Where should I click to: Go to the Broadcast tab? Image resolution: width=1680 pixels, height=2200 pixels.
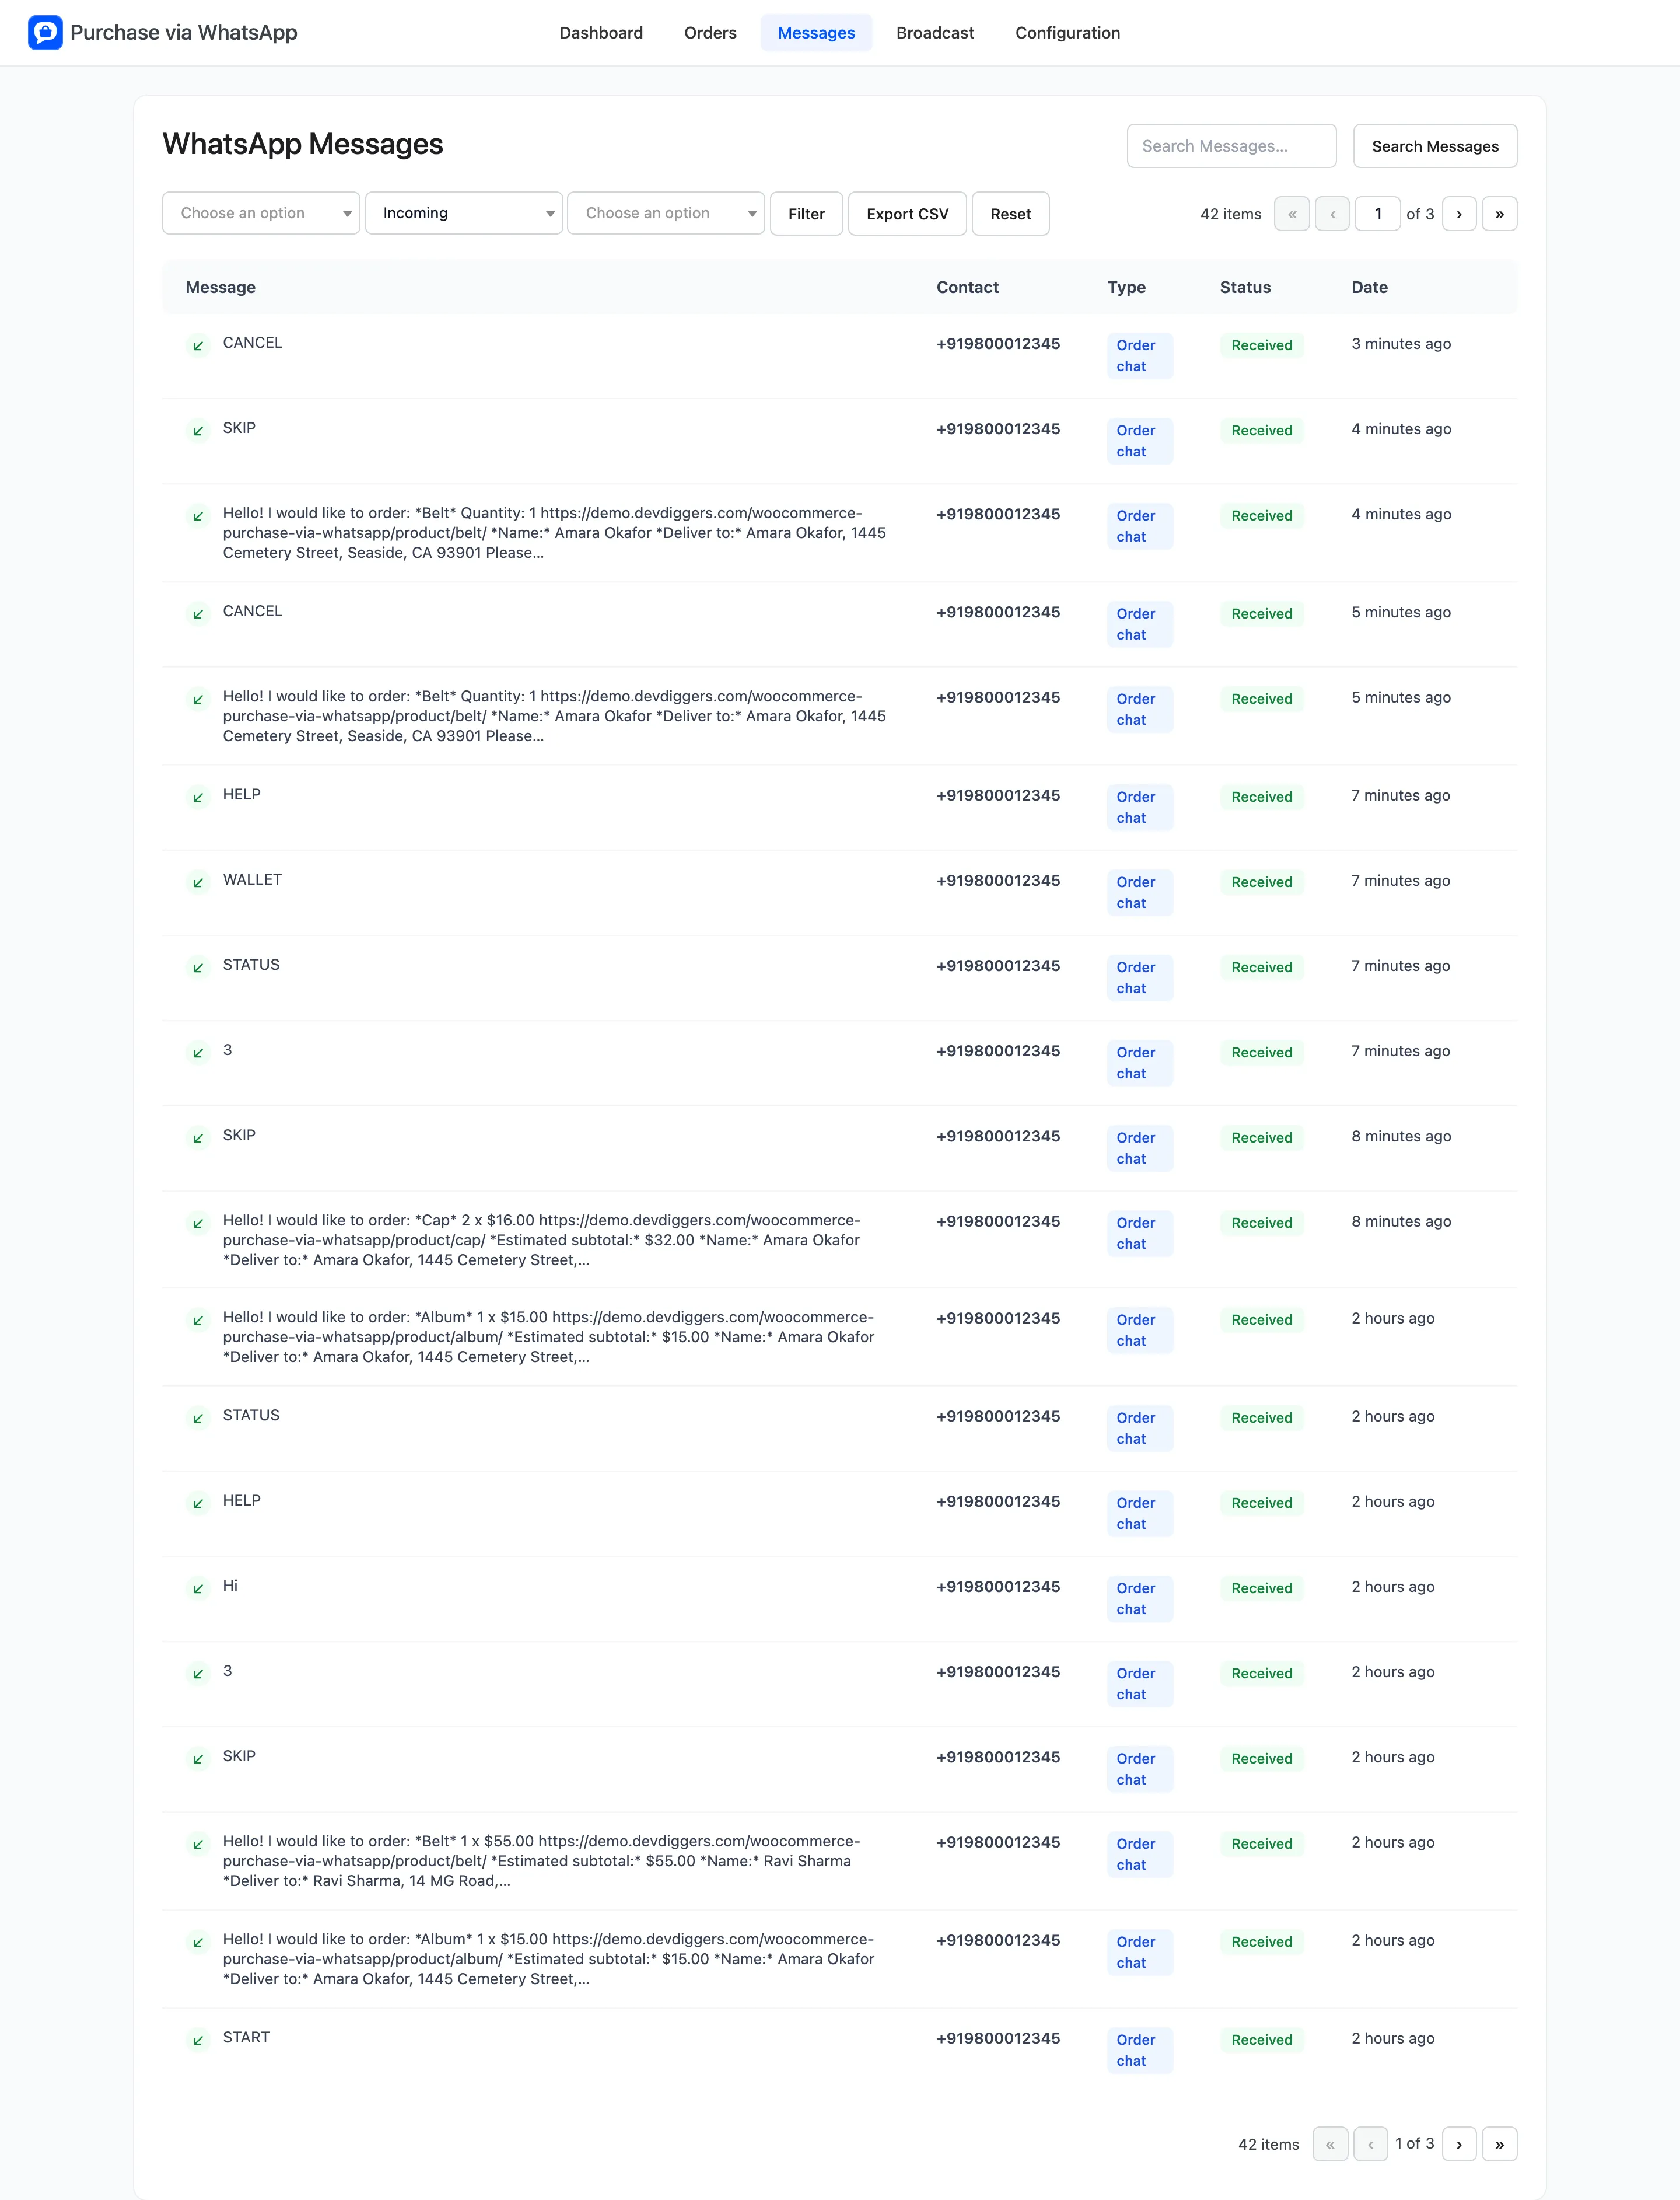pos(935,33)
